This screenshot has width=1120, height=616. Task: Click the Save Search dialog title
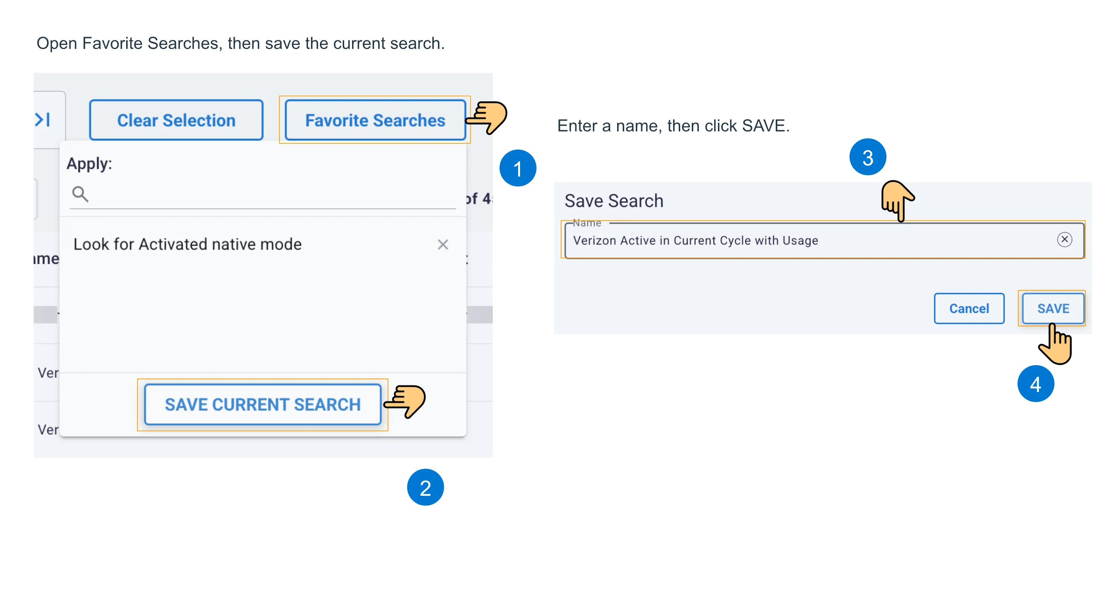pos(614,201)
